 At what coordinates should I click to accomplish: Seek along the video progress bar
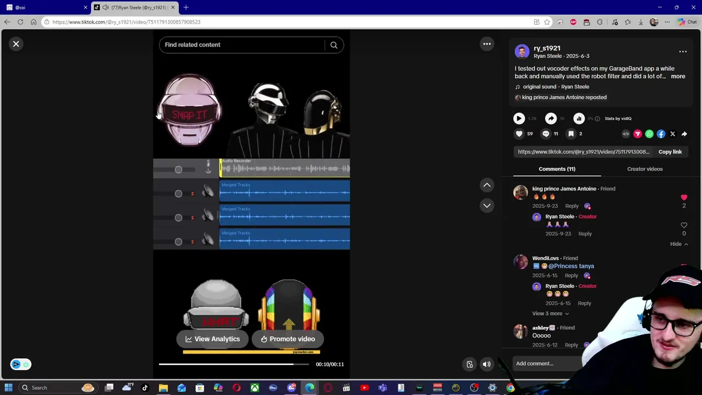[233, 364]
